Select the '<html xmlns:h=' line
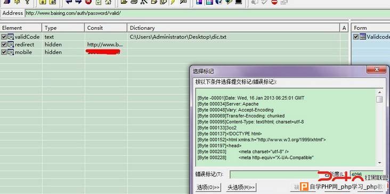Viewport: 390px width, 194px height. pyautogui.click(x=262, y=140)
